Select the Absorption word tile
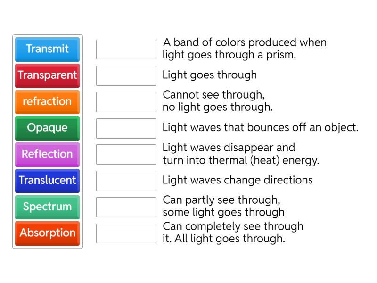Viewport: 377px width, 283px height. (x=47, y=233)
